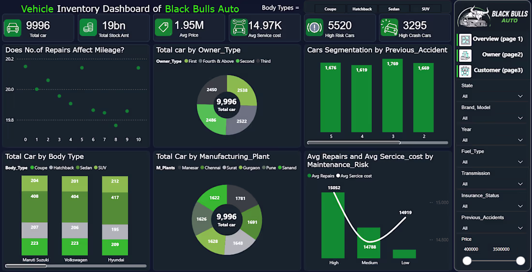Expand the Fuel_Type dropdown
Screen dimensions: 532x272
(x=492, y=162)
